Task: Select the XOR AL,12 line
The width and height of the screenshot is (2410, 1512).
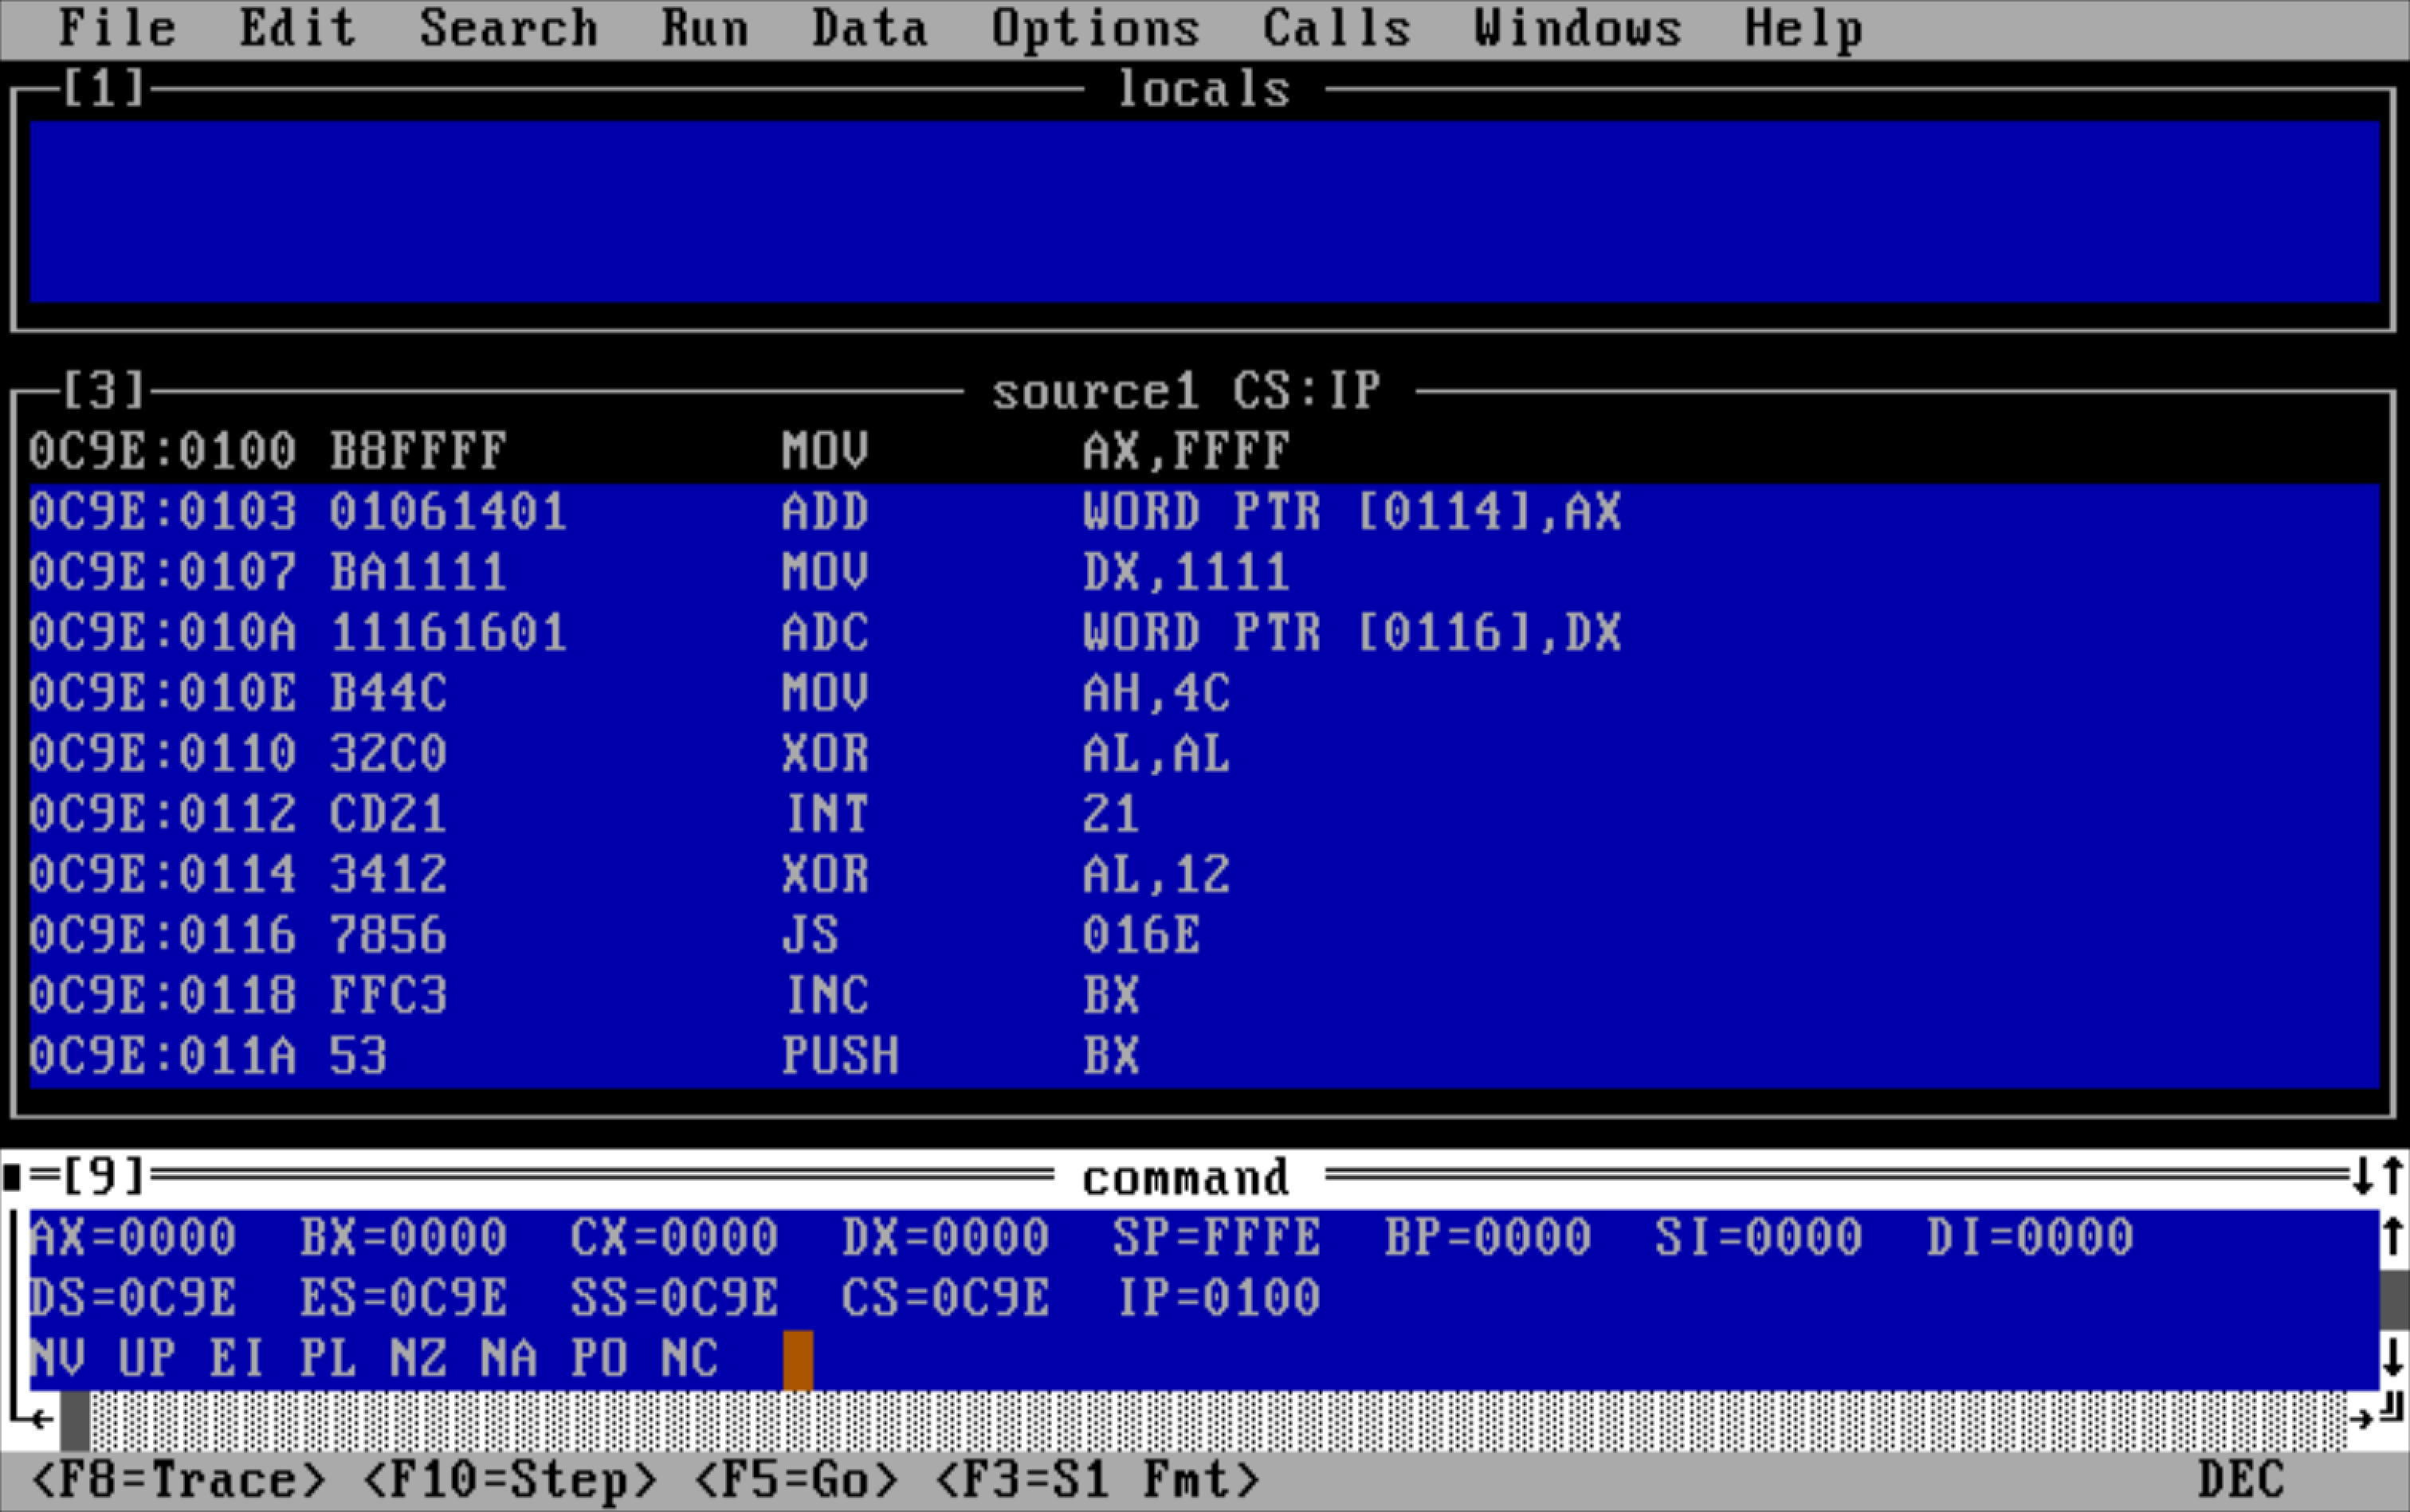Action: point(1204,875)
